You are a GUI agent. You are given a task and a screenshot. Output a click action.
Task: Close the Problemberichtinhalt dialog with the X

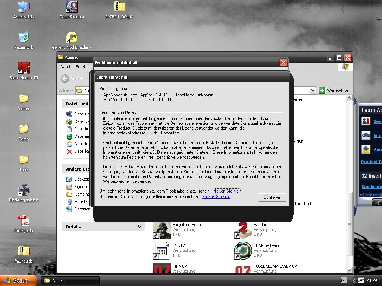(x=283, y=63)
